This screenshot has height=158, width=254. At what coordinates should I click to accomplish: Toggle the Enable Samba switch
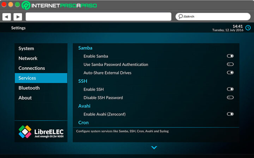click(230, 56)
